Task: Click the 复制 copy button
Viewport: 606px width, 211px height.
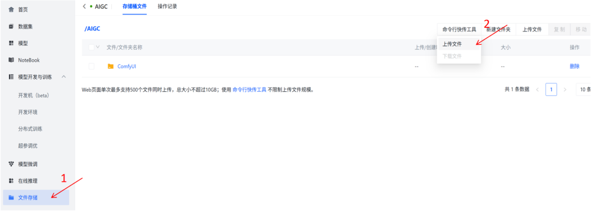Action: click(559, 29)
